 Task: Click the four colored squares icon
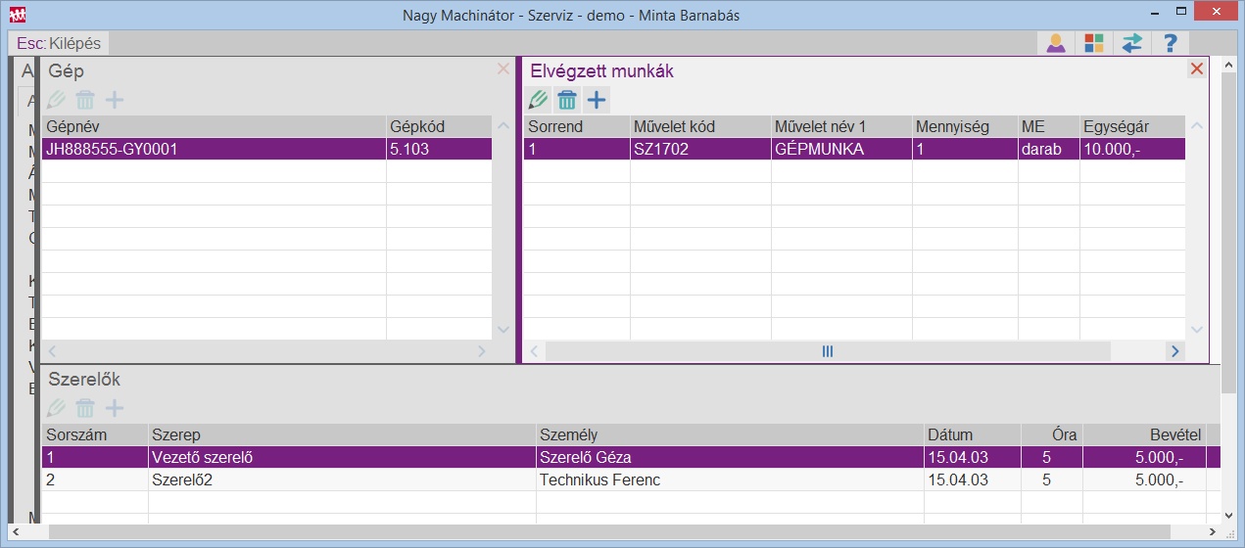point(1093,43)
